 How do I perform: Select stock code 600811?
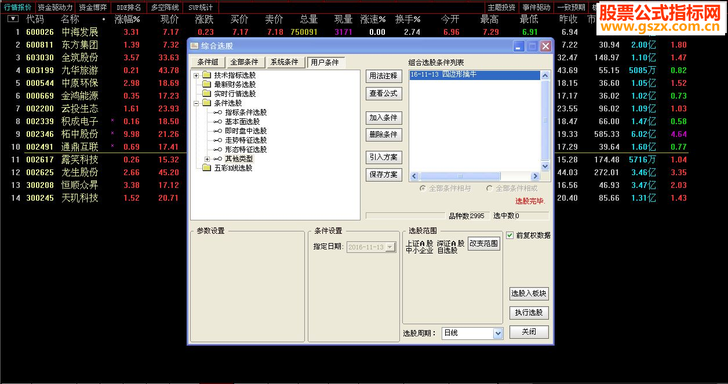40,45
